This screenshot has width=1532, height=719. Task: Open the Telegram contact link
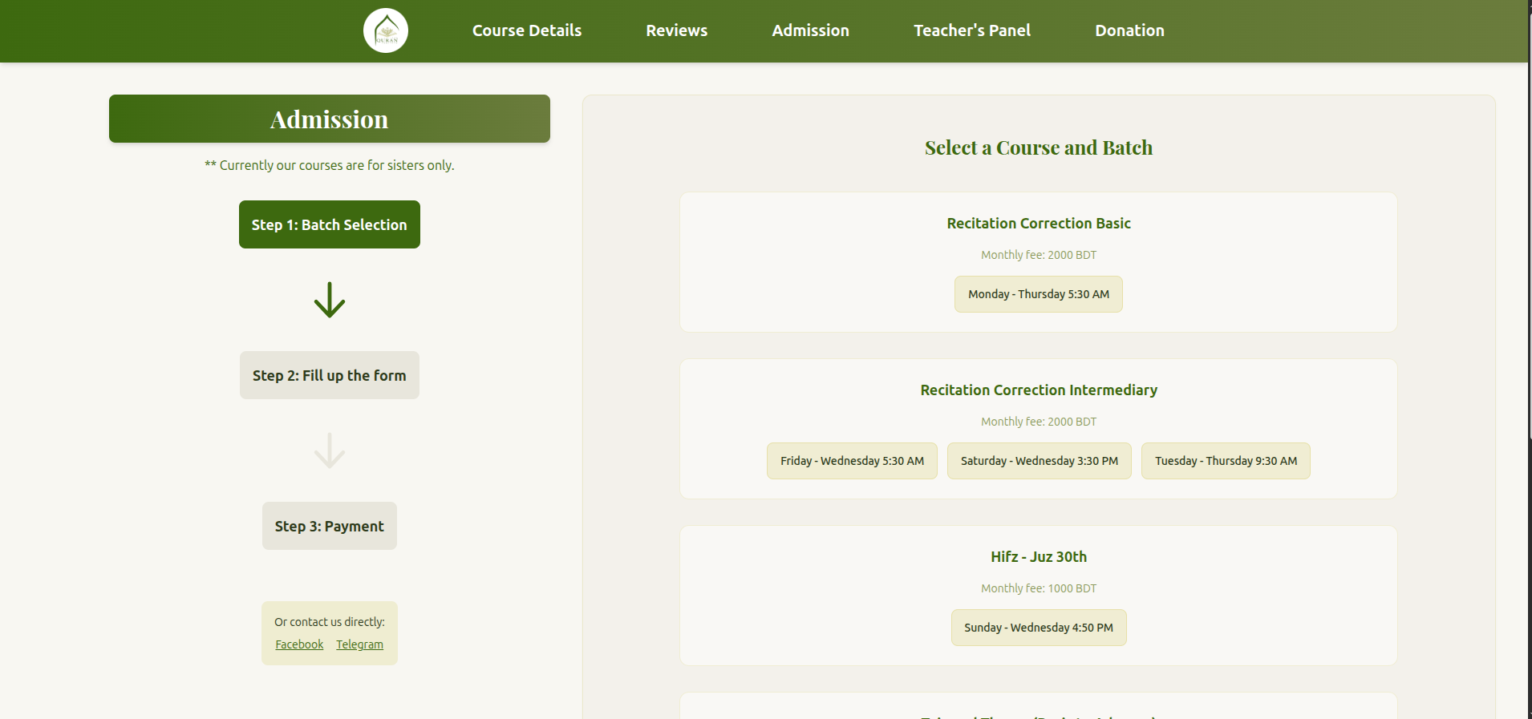coord(359,644)
